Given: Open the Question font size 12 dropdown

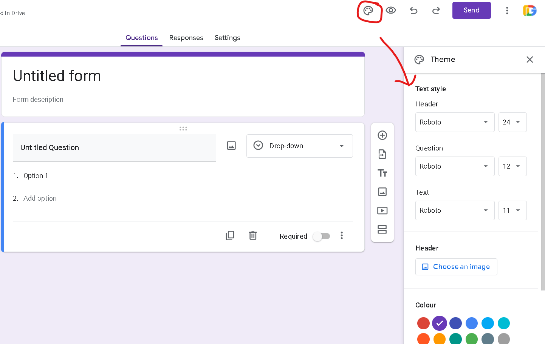Looking at the screenshot, I should [x=512, y=166].
